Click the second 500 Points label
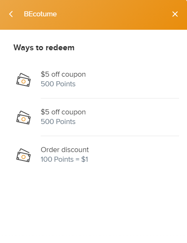The height and width of the screenshot is (243, 187). click(x=58, y=121)
